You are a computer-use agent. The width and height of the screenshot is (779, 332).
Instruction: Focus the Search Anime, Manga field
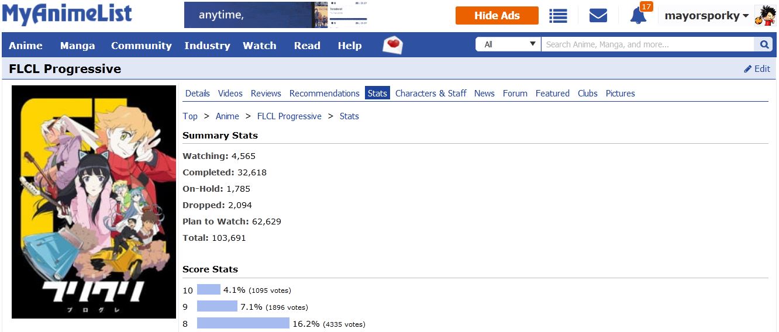point(648,44)
